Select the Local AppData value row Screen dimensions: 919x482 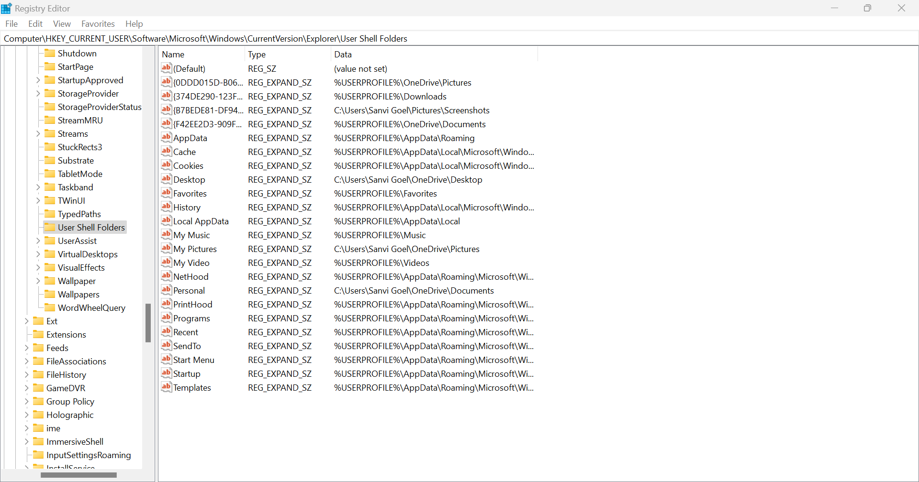coord(348,221)
